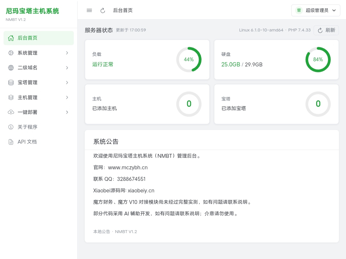Click the green 管 avatar badge
This screenshot has height=259, width=346.
click(x=299, y=10)
